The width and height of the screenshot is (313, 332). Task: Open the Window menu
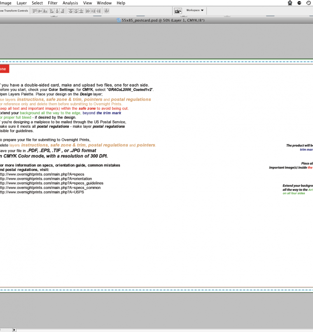(104, 3)
